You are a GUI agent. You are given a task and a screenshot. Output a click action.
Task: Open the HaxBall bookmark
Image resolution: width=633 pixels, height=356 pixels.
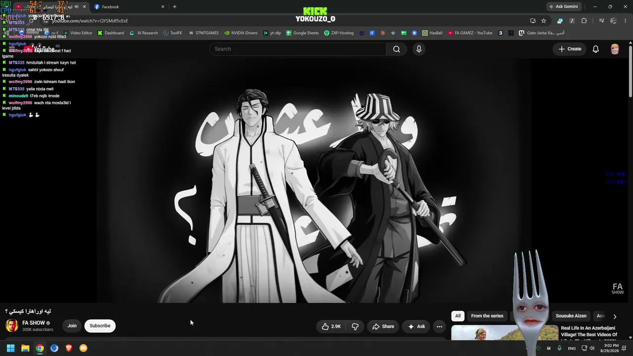432,33
